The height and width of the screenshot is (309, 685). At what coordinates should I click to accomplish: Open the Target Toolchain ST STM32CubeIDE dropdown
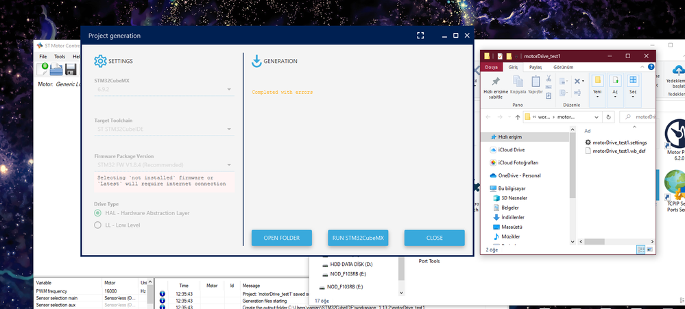[165, 129]
